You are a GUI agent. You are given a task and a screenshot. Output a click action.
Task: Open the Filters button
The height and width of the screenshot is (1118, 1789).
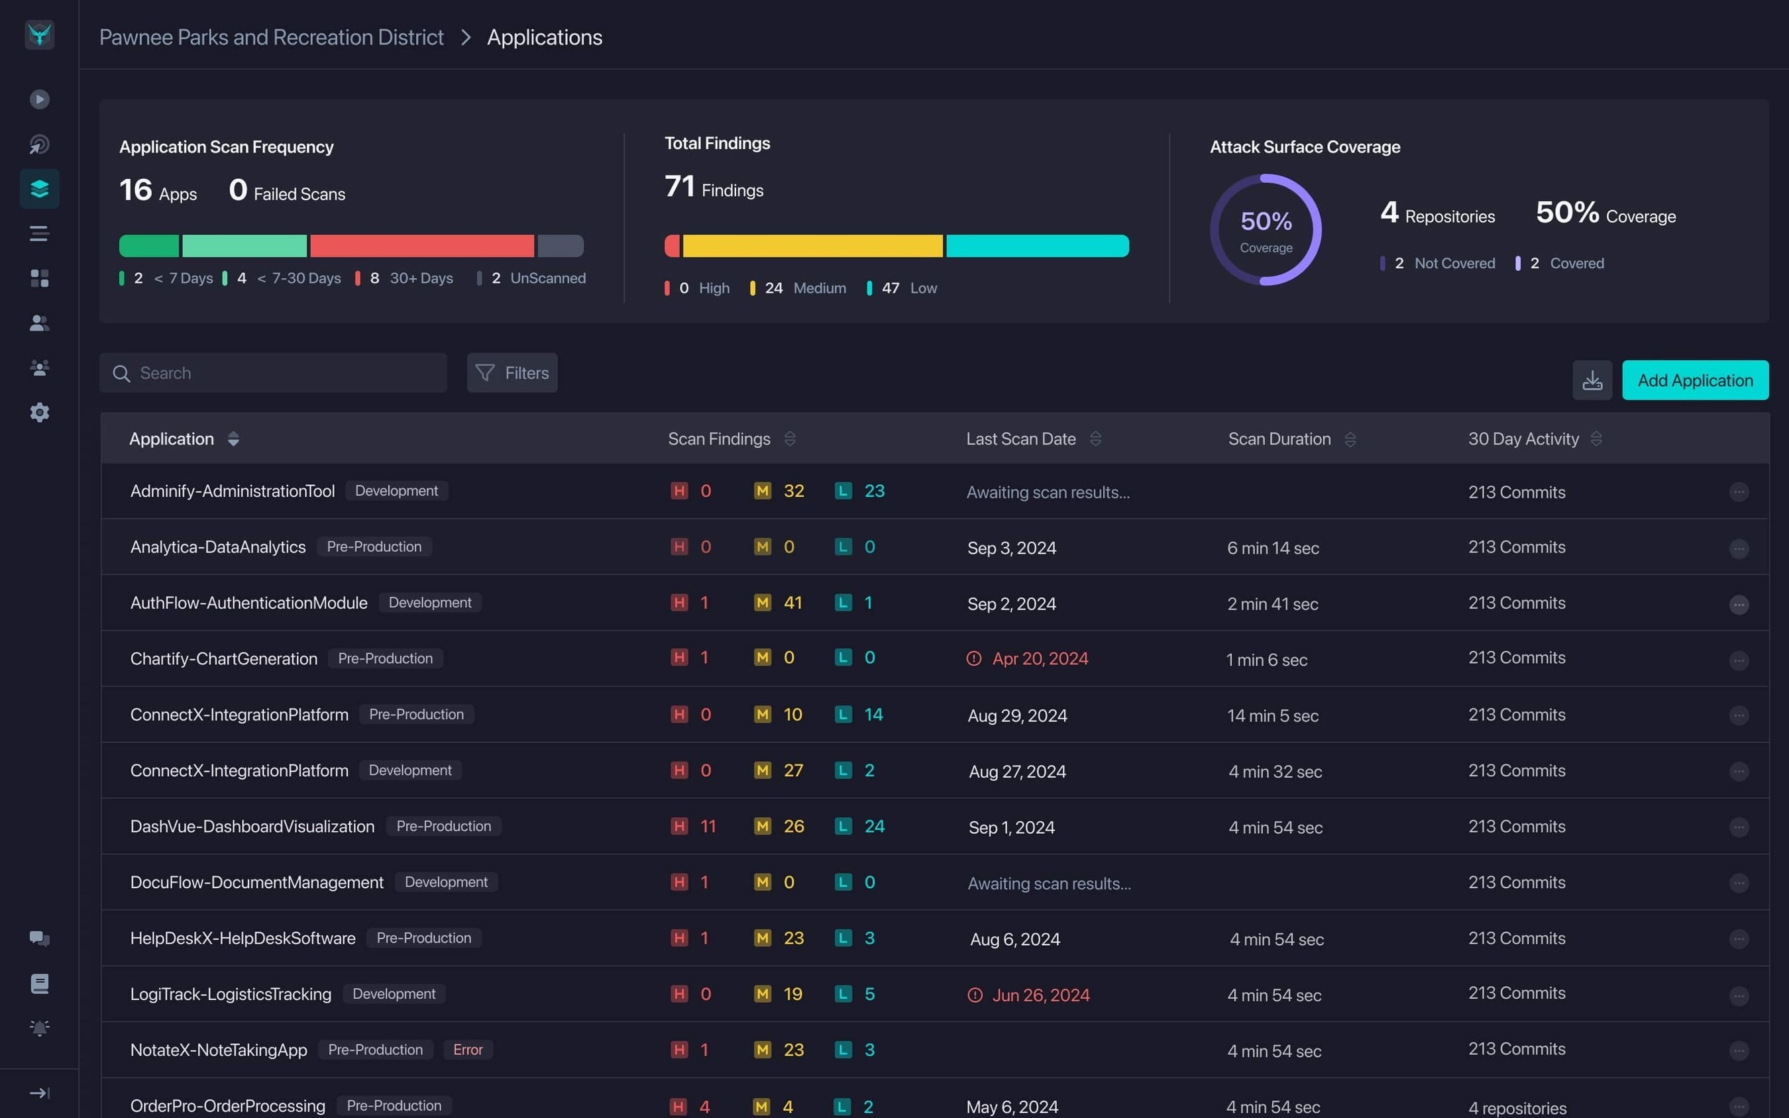click(512, 373)
